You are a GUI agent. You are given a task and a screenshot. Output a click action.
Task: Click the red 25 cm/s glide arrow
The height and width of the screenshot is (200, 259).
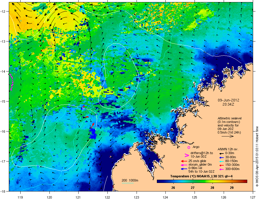click(184, 161)
